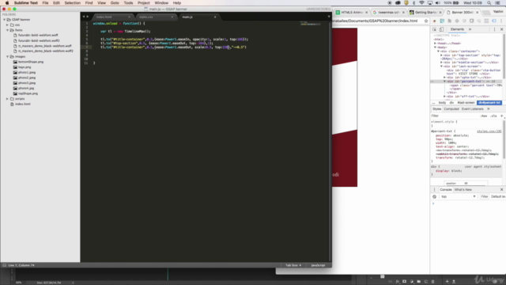The image size is (506, 285).
Task: Expand the scripts folder
Action: [x=7, y=99]
